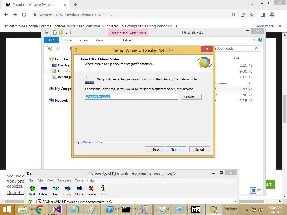Image resolution: width=287 pixels, height=215 pixels.
Task: Go back in the setup wizard
Action: (155, 149)
